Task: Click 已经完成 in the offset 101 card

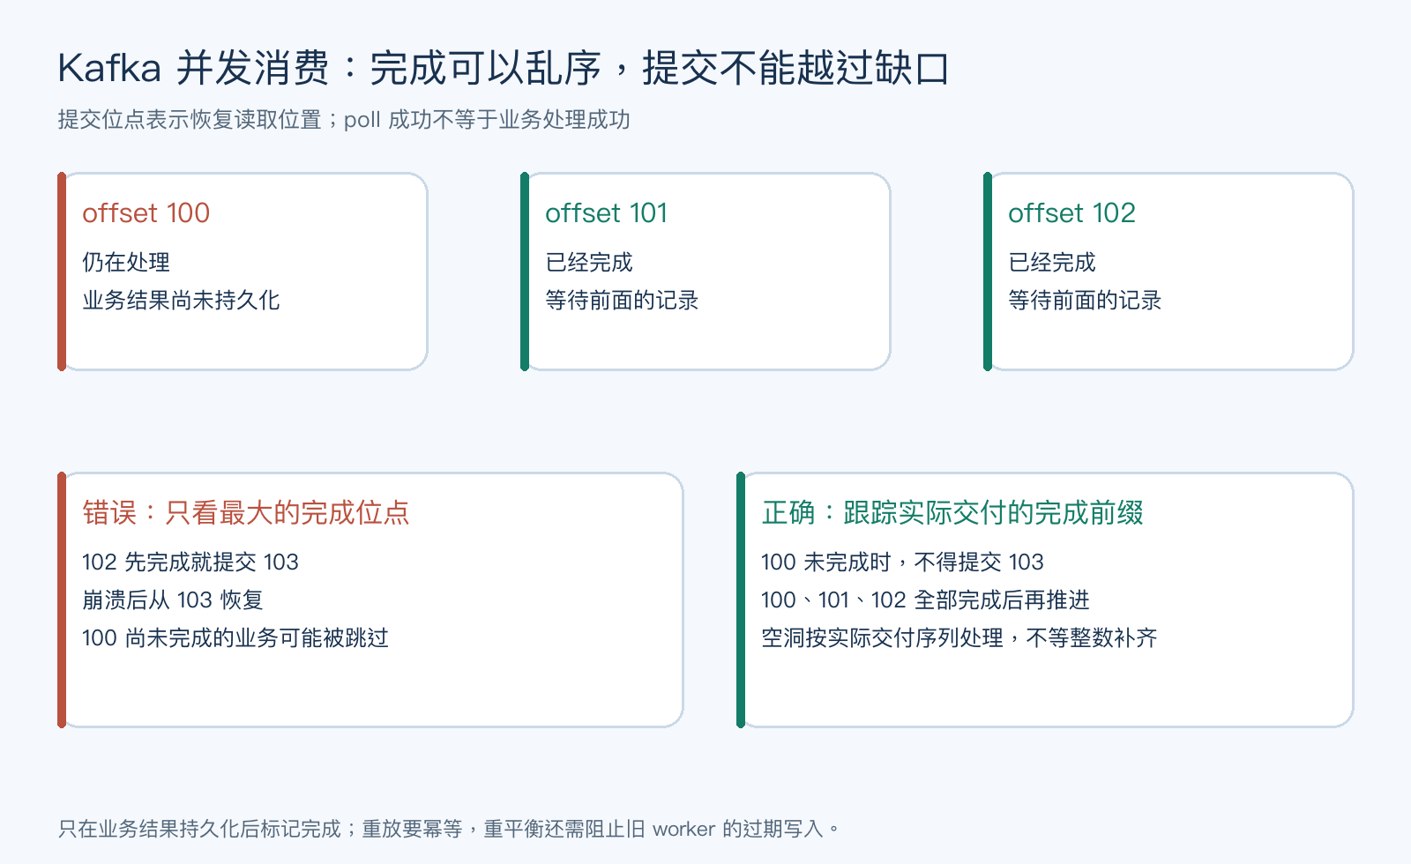Action: coord(589,262)
